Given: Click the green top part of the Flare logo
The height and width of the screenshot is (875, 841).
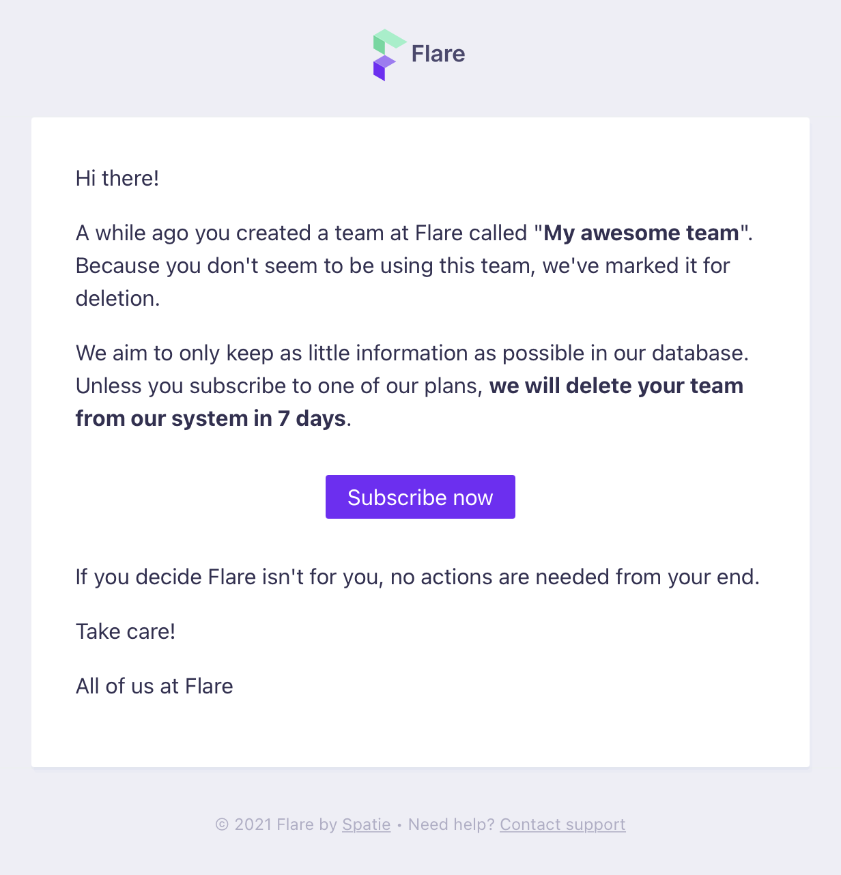Looking at the screenshot, I should tap(389, 40).
